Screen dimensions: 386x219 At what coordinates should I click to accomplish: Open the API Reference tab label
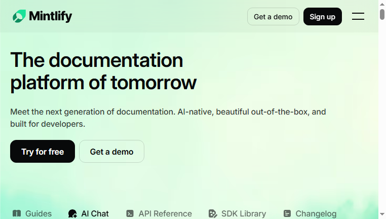click(165, 213)
